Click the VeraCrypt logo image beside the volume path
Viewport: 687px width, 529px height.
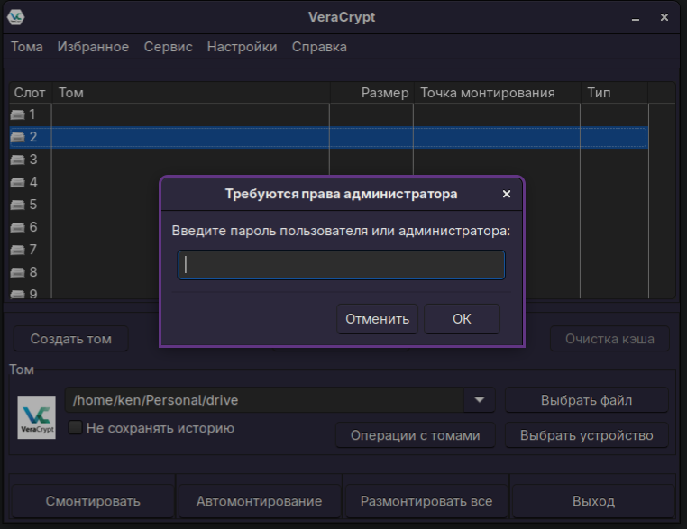click(36, 417)
